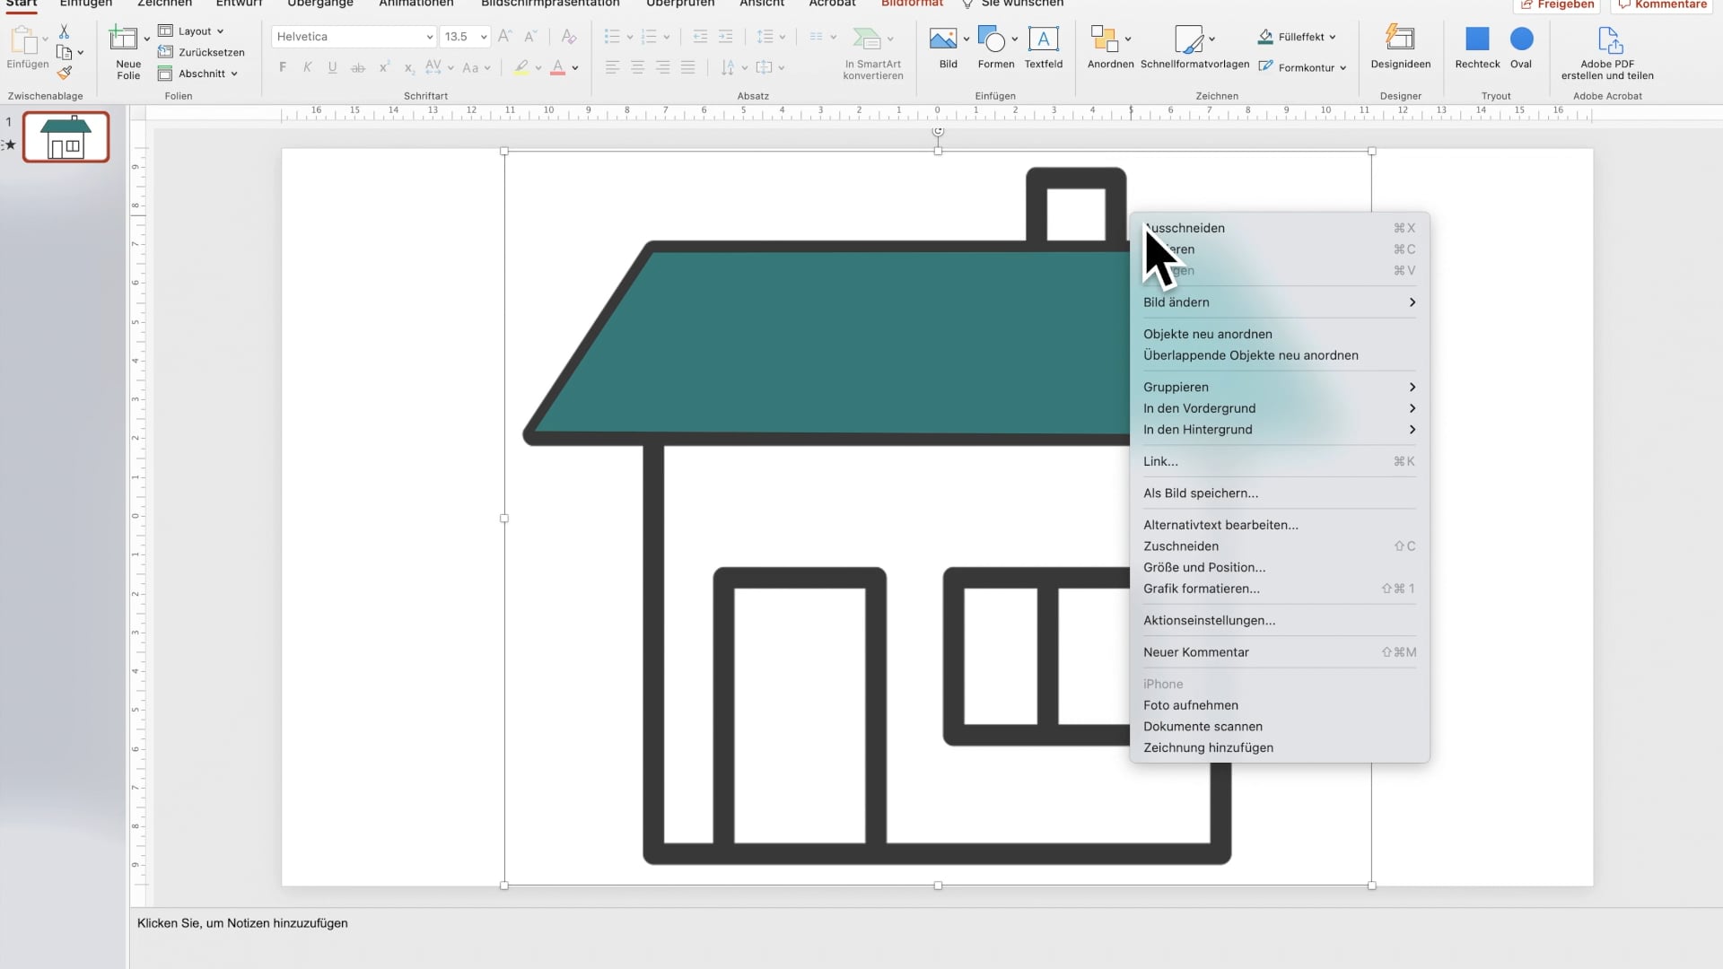The width and height of the screenshot is (1723, 969).
Task: Open the Formen shapes gallery
Action: [x=993, y=39]
